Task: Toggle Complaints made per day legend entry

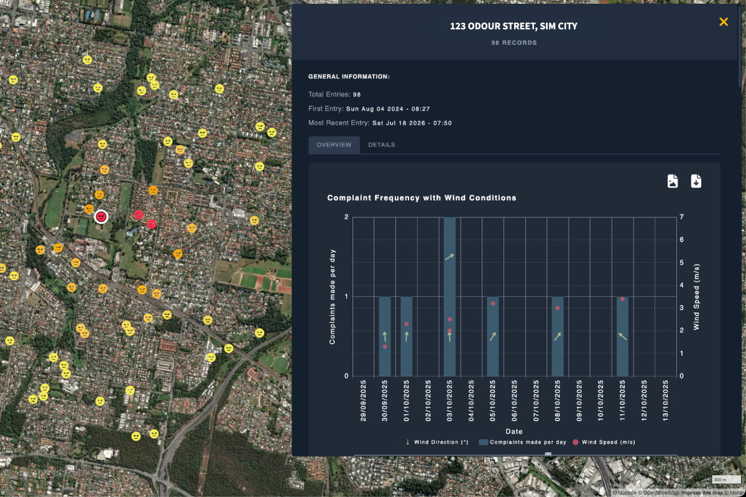Action: coord(522,442)
